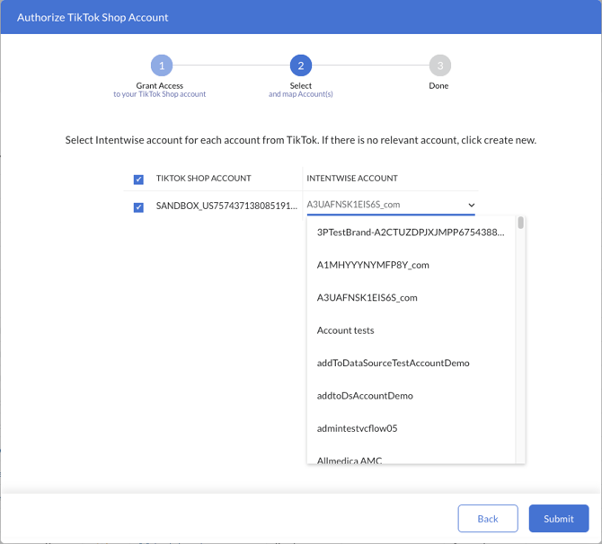Submit the account mapping

coord(559,518)
